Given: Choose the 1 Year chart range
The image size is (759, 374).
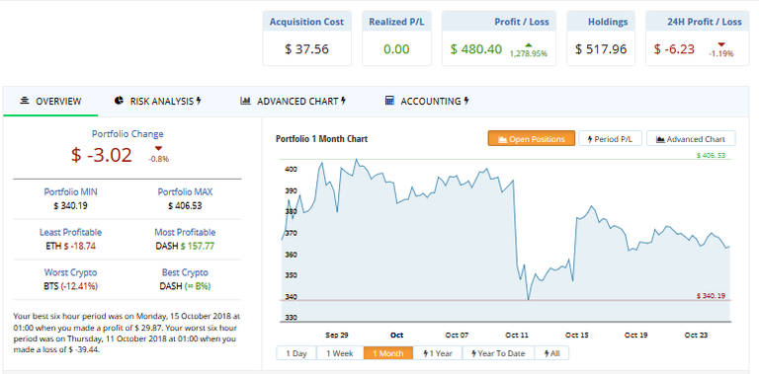Looking at the screenshot, I should [x=438, y=353].
